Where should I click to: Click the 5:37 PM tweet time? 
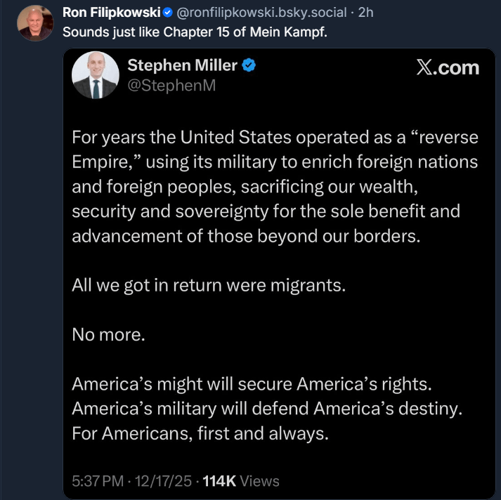97,481
